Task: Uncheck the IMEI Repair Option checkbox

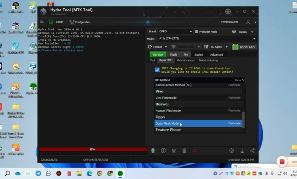Action: tap(157, 70)
